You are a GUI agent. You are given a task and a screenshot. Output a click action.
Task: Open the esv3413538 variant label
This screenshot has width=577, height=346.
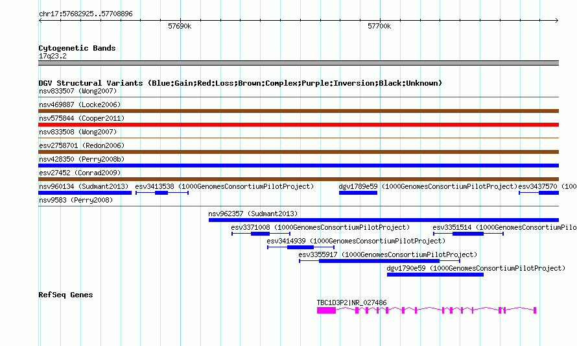coord(224,186)
